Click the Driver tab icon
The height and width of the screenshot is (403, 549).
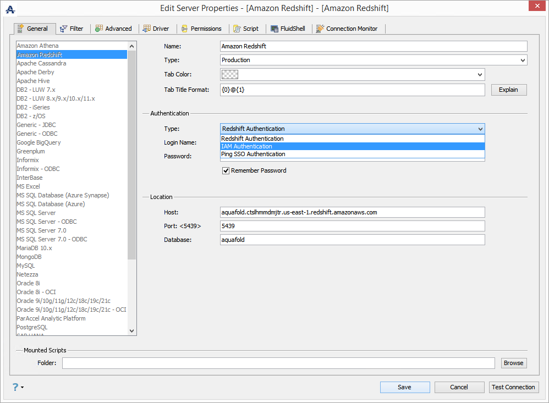(147, 29)
